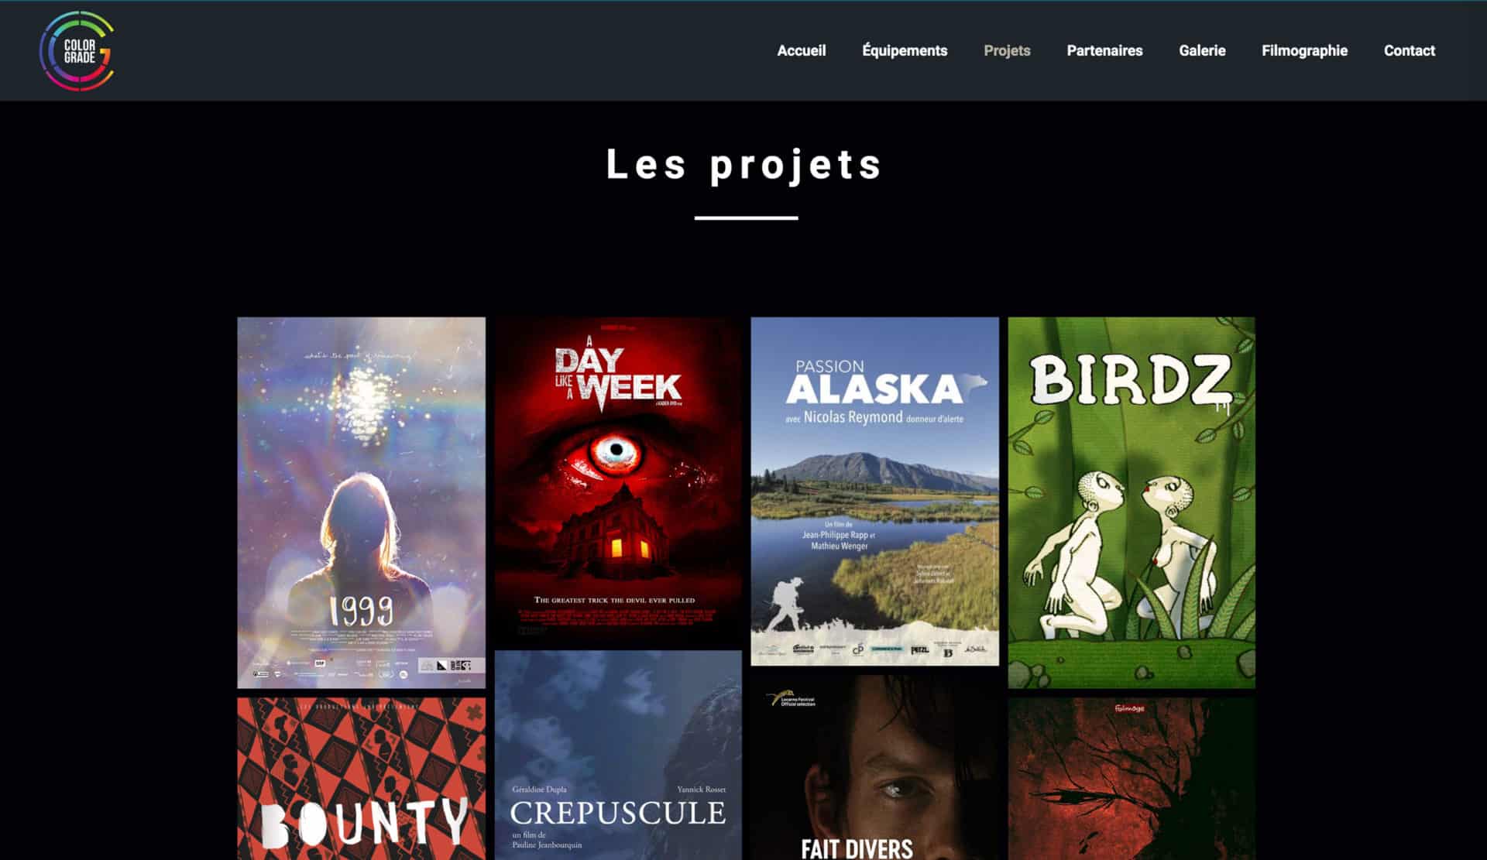Open the Filmographie menu item
Viewport: 1487px width, 860px height.
[1304, 50]
